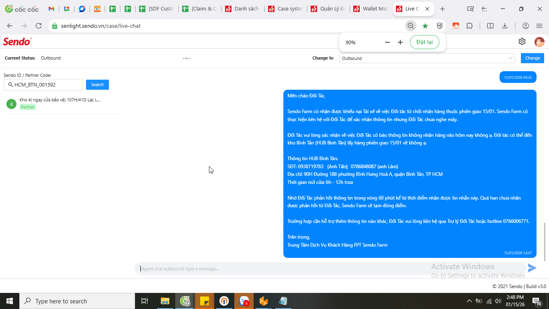Click the Partner tag label
Viewport: 549px width, 309px height.
28,107
